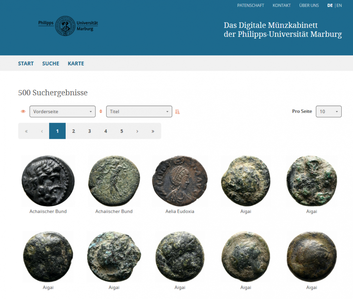Toggle the eye visibility icon
353x299 pixels.
pos(23,111)
